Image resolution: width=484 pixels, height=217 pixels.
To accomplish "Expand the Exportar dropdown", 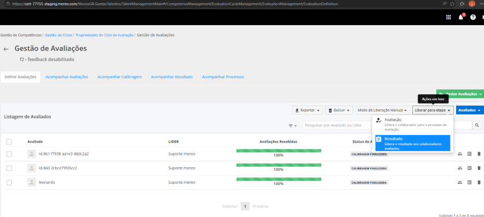I will (308, 110).
